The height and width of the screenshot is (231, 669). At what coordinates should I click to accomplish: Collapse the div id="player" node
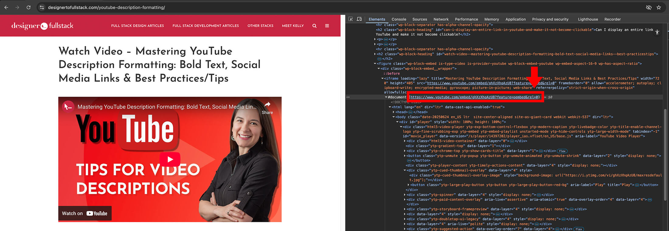(397, 122)
